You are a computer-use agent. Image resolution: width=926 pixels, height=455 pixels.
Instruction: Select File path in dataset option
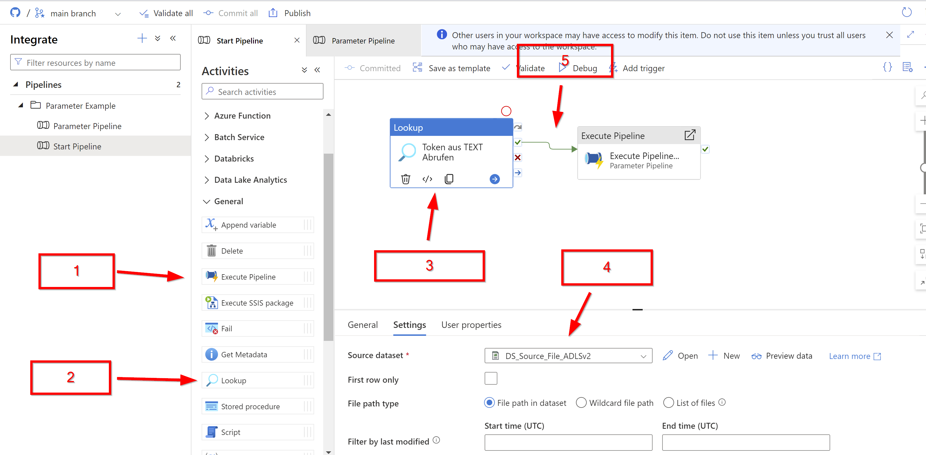489,403
